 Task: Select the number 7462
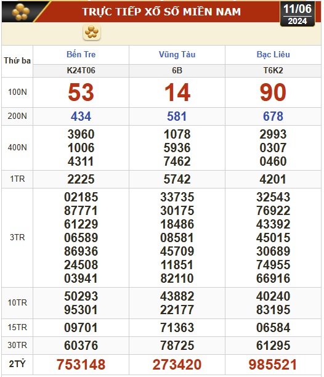[x=177, y=161]
